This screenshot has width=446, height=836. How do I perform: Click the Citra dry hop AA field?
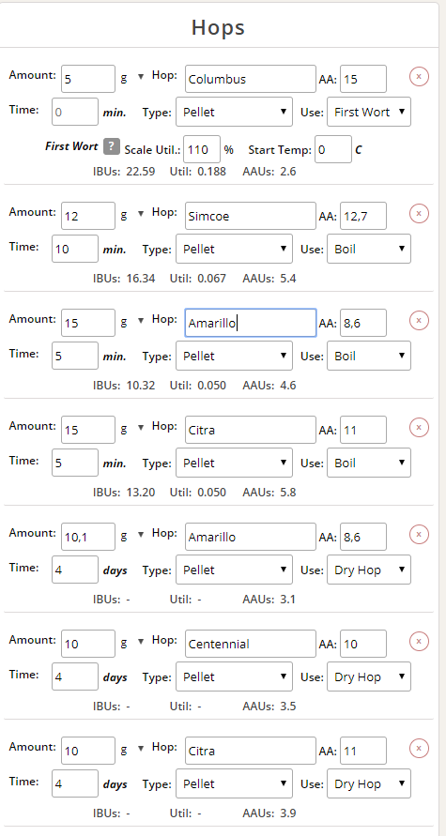[363, 751]
